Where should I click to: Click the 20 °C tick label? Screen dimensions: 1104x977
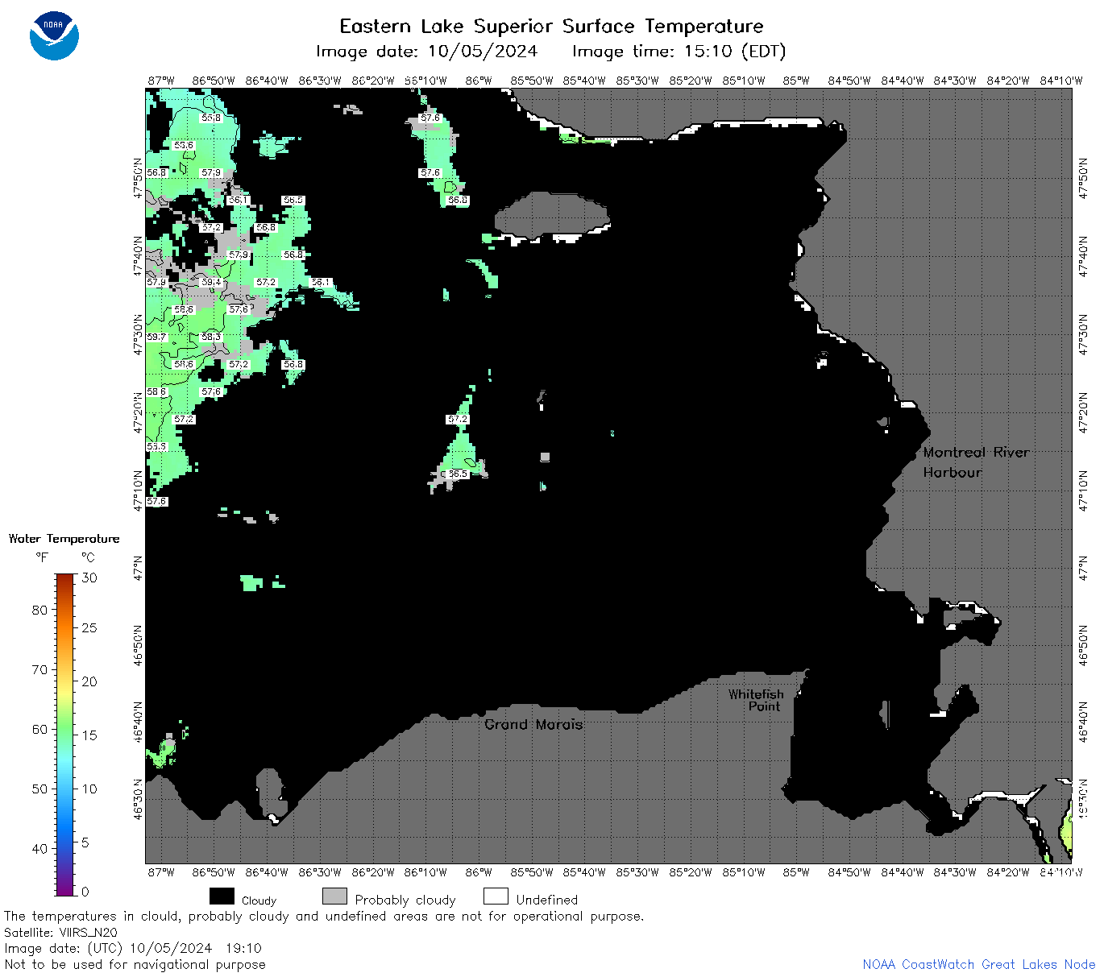click(89, 681)
